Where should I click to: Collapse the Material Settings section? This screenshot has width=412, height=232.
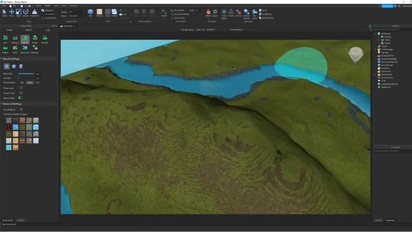(x=2, y=104)
